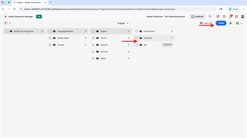Open a new browser tab

click(51, 2)
